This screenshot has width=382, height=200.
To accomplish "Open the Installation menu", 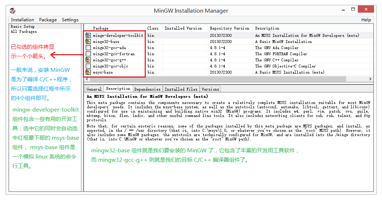I will pyautogui.click(x=22, y=20).
